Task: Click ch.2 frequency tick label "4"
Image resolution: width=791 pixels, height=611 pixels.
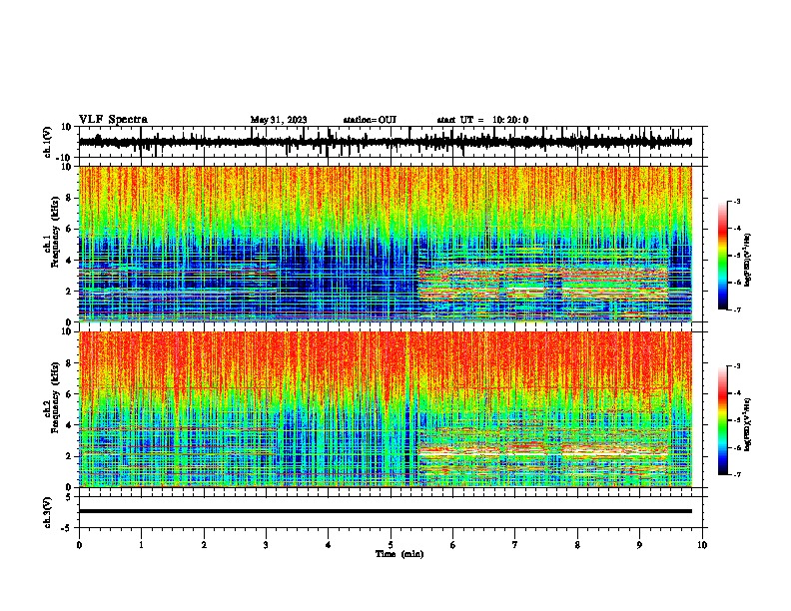Action: 70,425
